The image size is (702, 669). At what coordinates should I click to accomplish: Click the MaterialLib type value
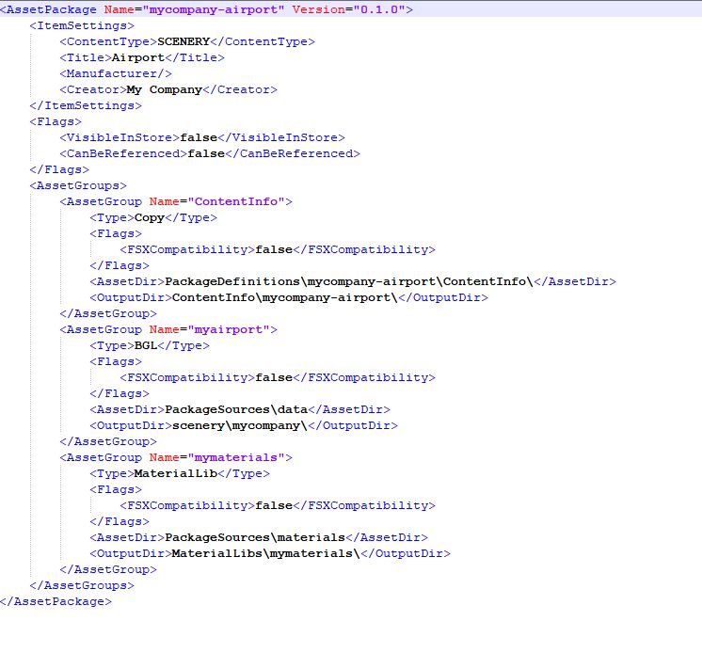tap(175, 473)
